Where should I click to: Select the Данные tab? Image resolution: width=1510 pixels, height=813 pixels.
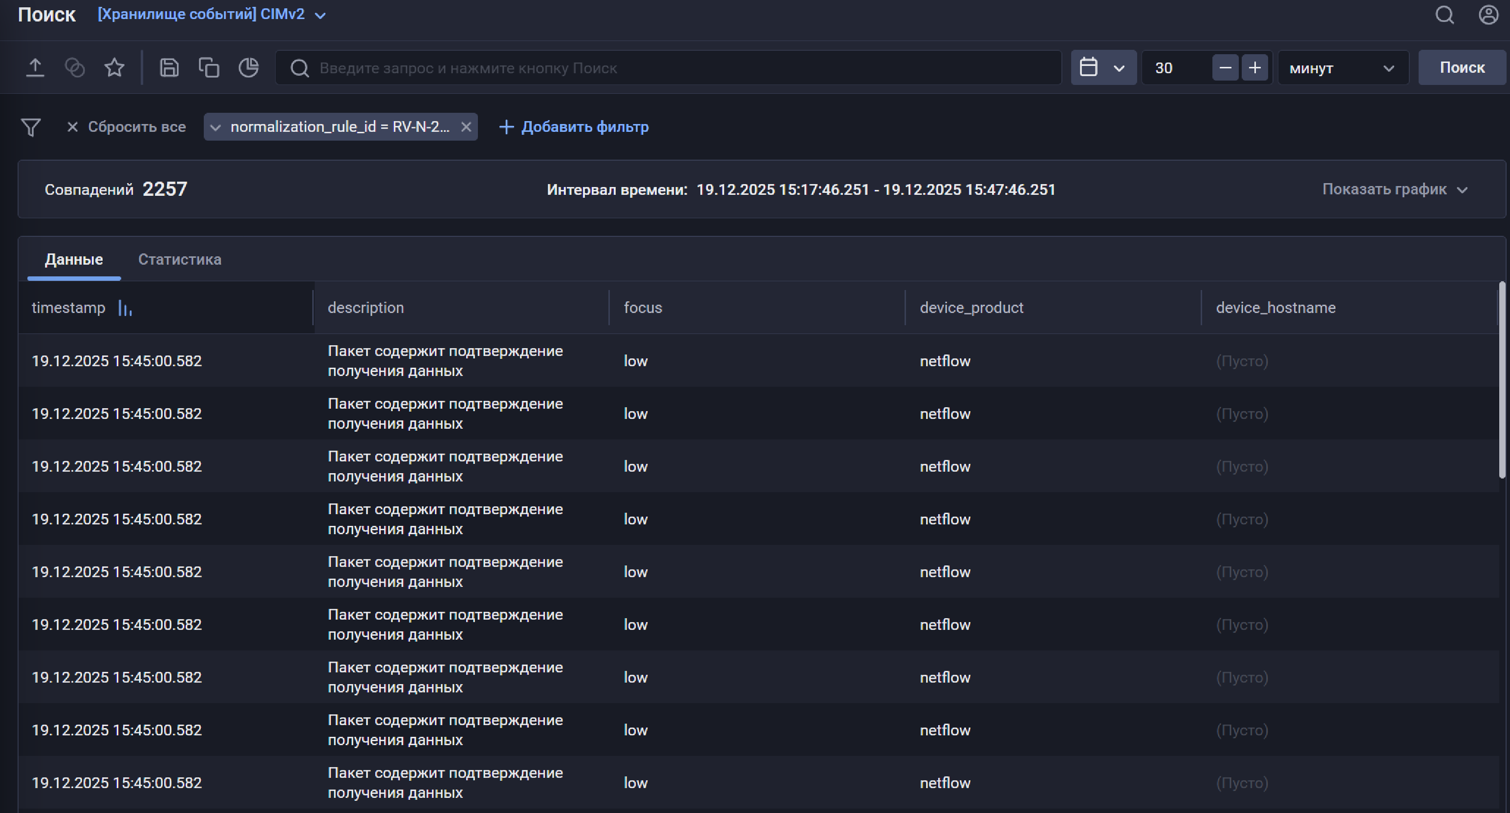(x=73, y=259)
